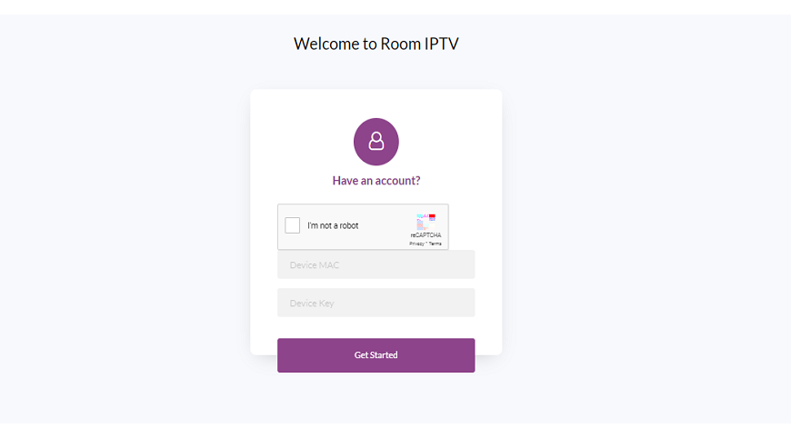This screenshot has height=438, width=791.
Task: Select the 'Have an account?' heading
Action: pyautogui.click(x=375, y=181)
